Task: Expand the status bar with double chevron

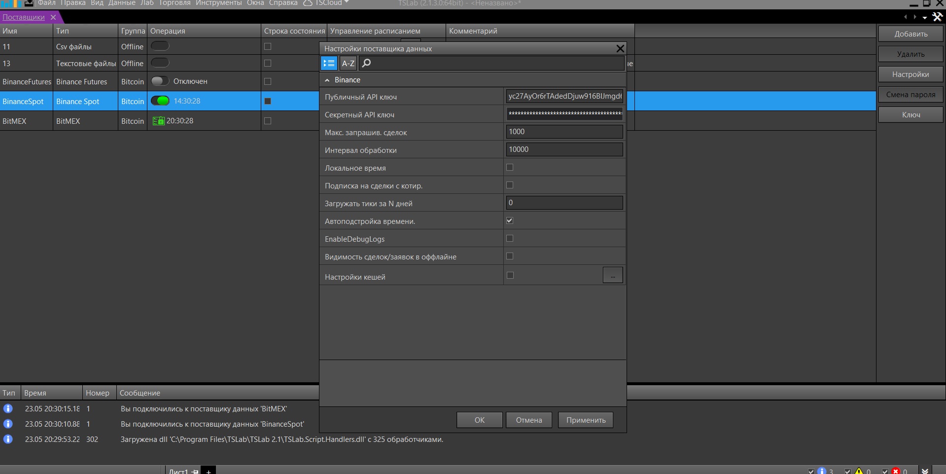Action: pyautogui.click(x=925, y=471)
